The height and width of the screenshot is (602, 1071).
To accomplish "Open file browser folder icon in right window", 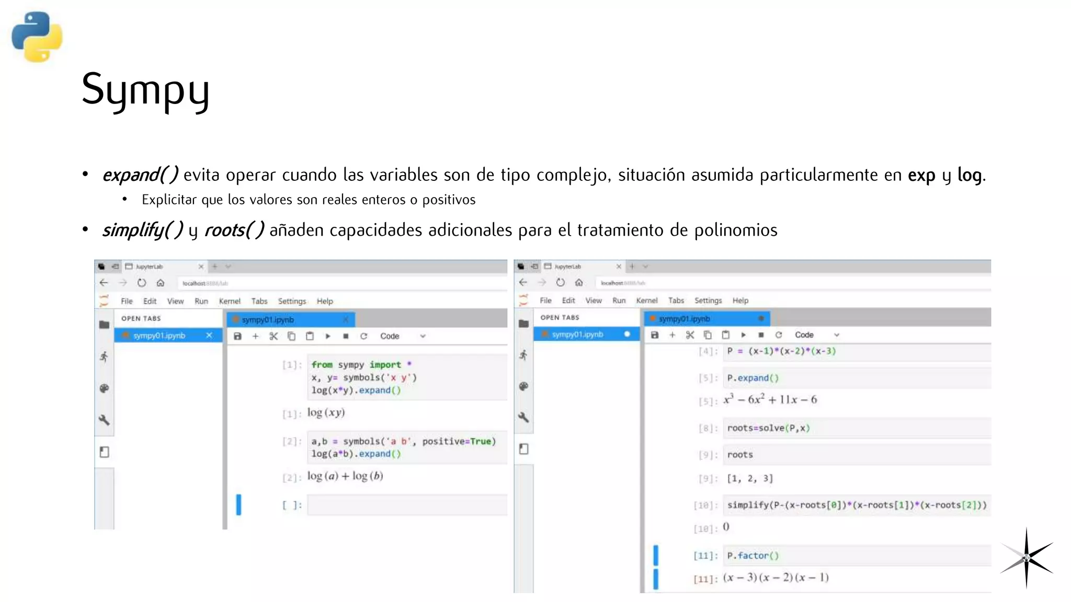I will (x=523, y=323).
